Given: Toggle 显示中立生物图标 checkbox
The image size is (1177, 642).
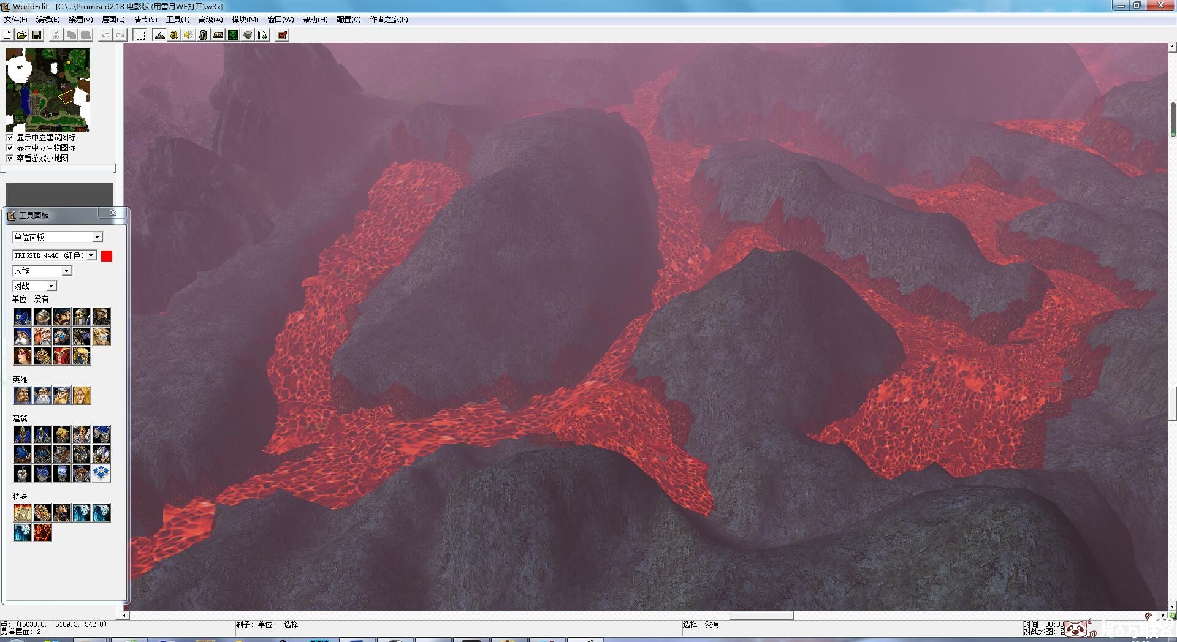Looking at the screenshot, I should 10,148.
